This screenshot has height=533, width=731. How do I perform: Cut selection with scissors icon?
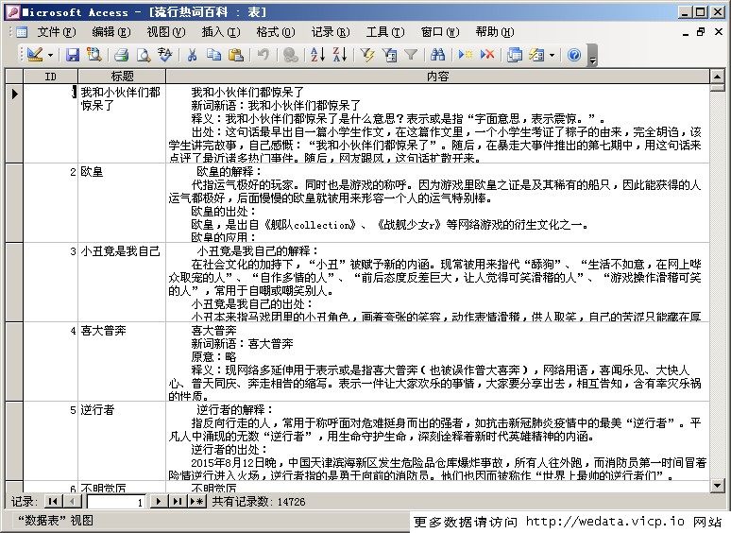coord(192,55)
